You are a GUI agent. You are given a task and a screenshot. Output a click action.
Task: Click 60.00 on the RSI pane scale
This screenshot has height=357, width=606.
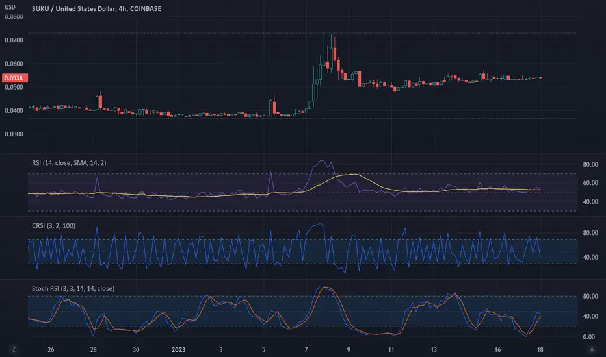pyautogui.click(x=590, y=183)
